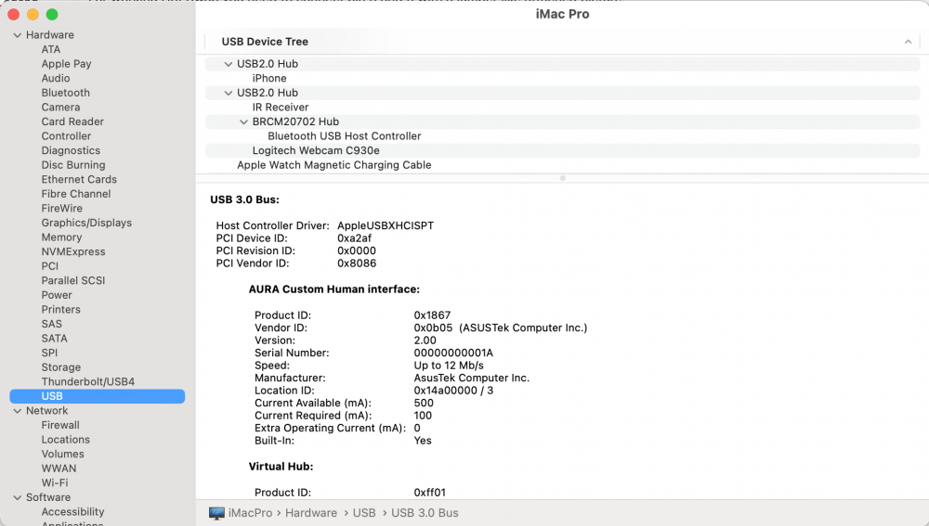This screenshot has height=526, width=929.
Task: Select Volumes under Network
Action: 63,455
